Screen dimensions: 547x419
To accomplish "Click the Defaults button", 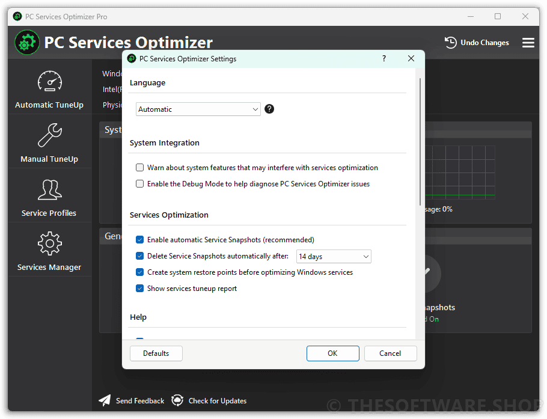I will pyautogui.click(x=156, y=353).
